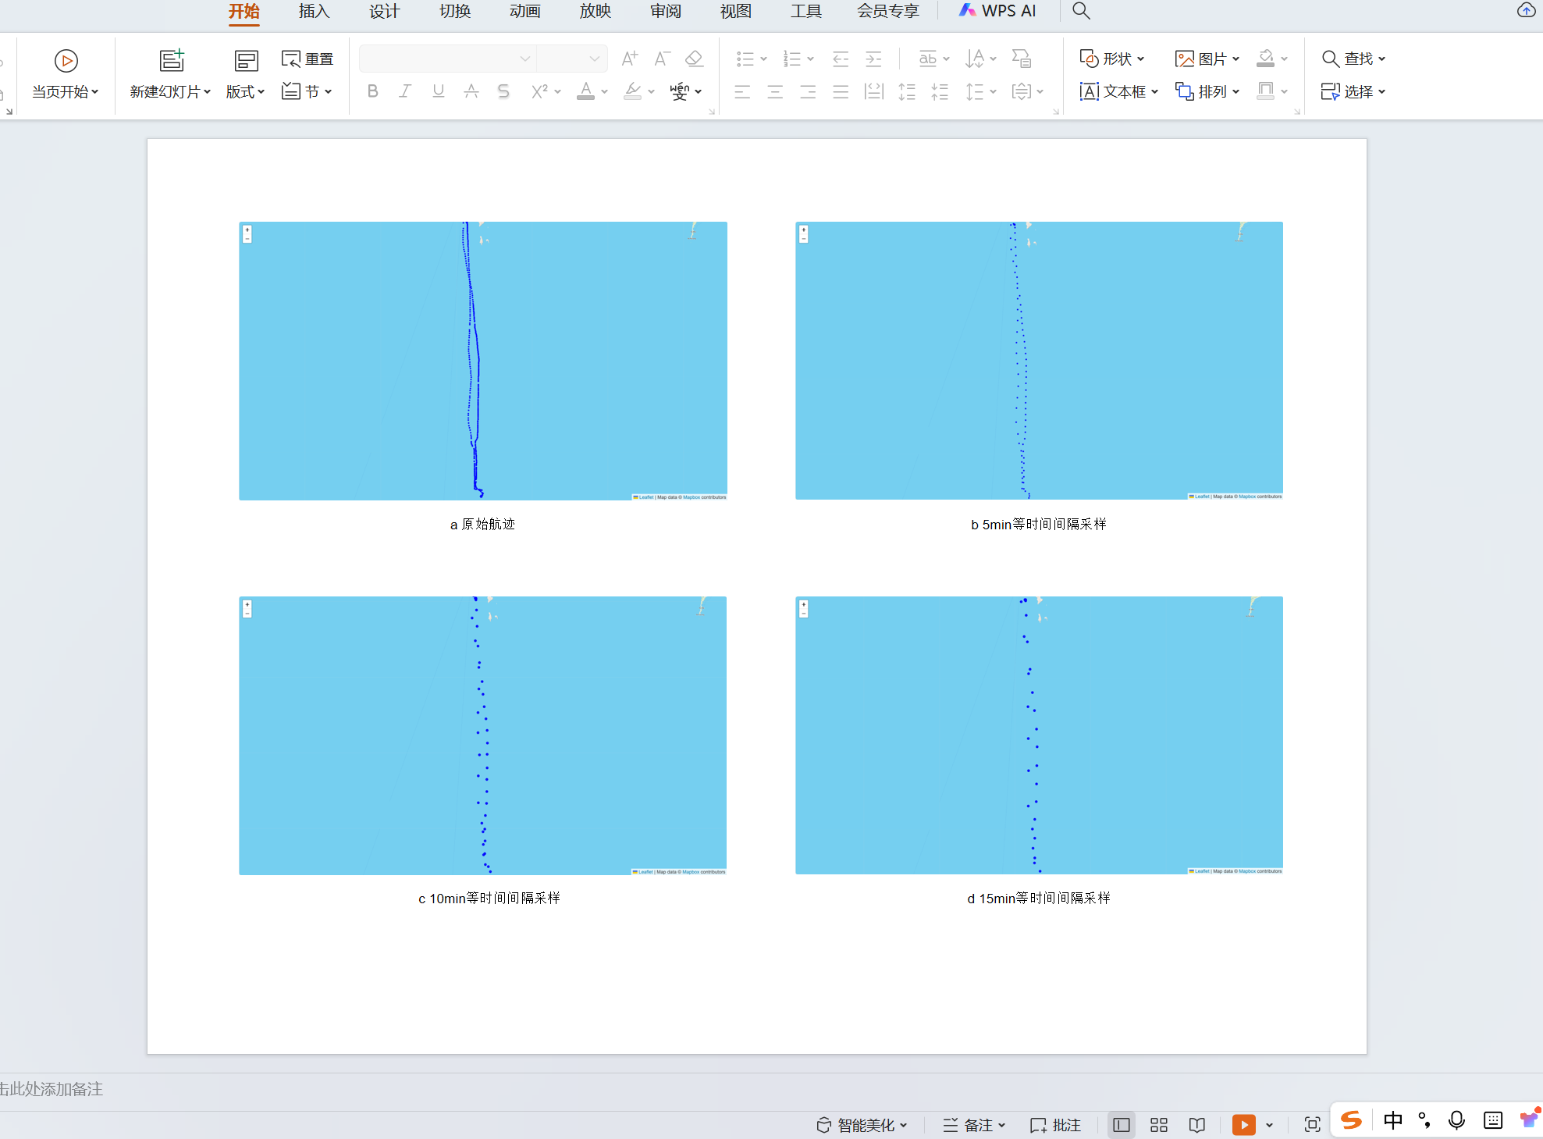The image size is (1543, 1139).
Task: Switch to slide sorter grid view
Action: click(x=1159, y=1124)
